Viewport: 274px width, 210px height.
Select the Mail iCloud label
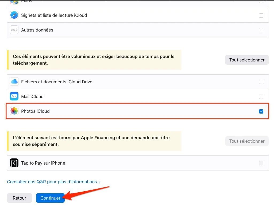[32, 96]
